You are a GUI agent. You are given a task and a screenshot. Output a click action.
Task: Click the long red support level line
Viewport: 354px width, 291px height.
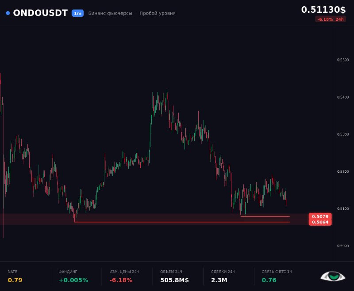(x=182, y=222)
